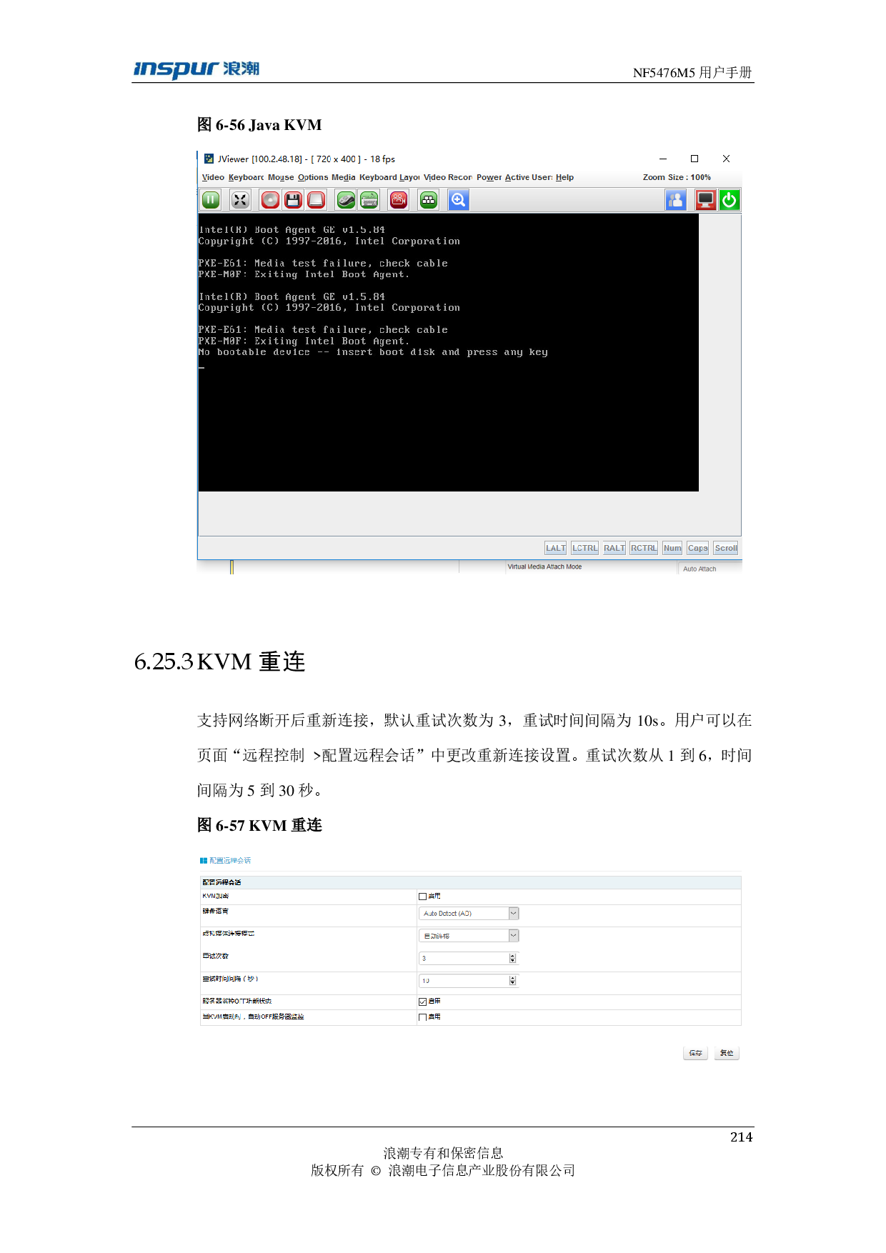The width and height of the screenshot is (886, 1253).
Task: Pause the JViewer video redirection
Action: (211, 201)
